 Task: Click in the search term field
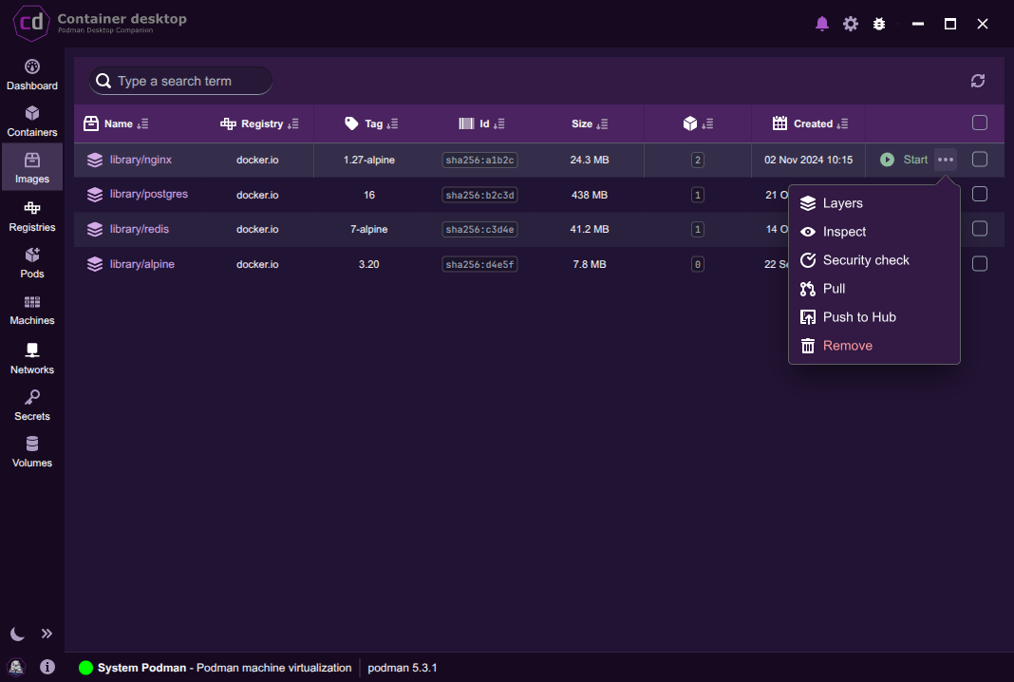pyautogui.click(x=180, y=81)
